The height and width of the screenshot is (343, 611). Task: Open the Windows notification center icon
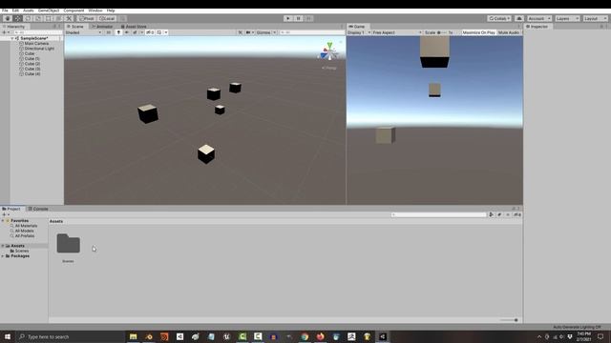(600, 336)
